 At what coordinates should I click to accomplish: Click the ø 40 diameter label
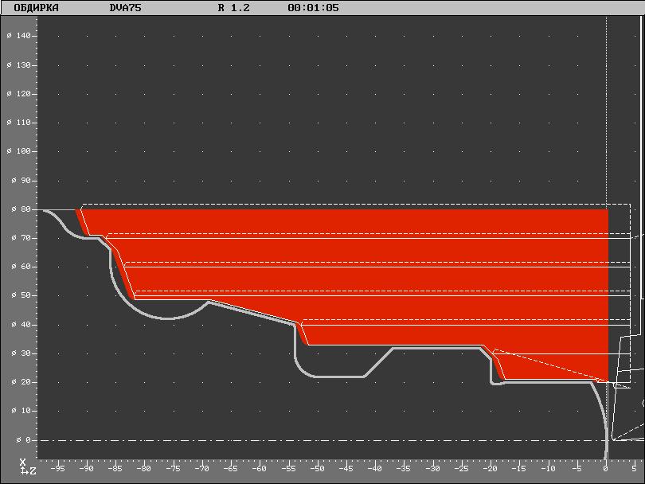tap(21, 325)
